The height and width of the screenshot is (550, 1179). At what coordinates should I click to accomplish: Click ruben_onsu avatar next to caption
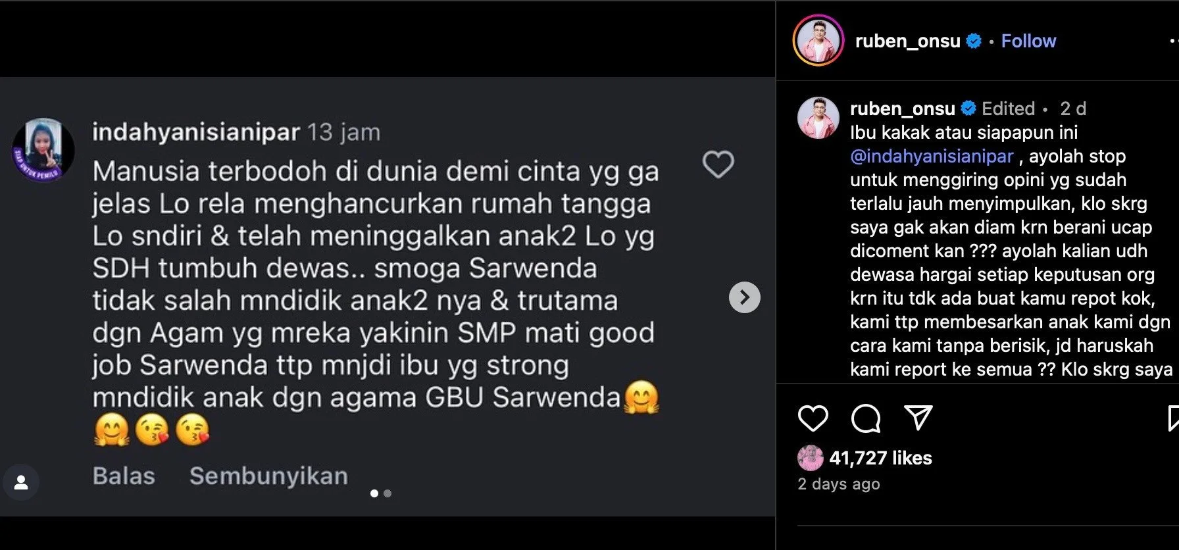[818, 118]
